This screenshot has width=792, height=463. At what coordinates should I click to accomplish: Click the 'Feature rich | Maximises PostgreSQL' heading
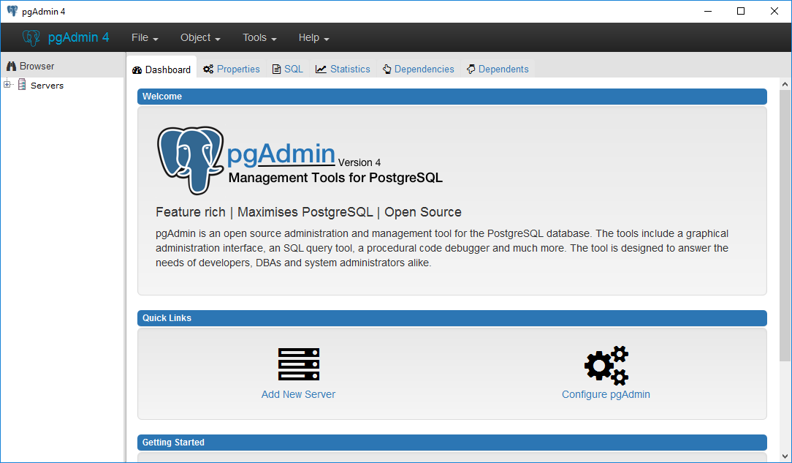pyautogui.click(x=308, y=212)
